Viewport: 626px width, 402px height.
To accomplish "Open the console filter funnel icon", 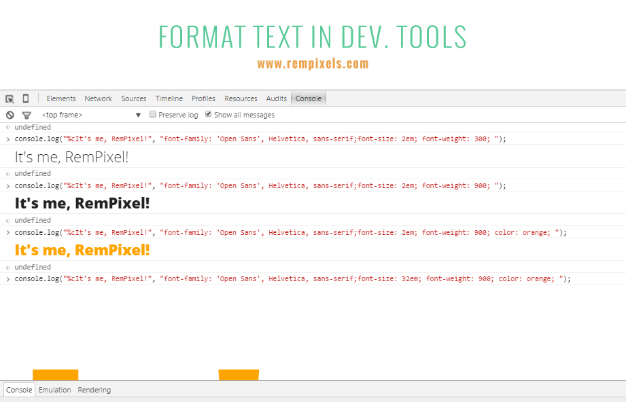I will click(27, 115).
